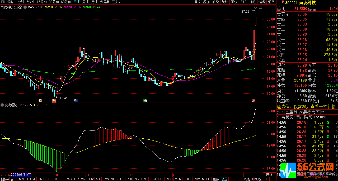The width and height of the screenshot is (338, 181).
Task: Select the SAR indicator tab
Action: (x=144, y=179)
